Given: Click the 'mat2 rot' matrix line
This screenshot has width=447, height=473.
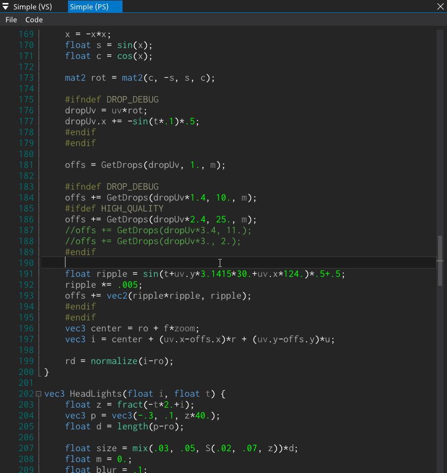Looking at the screenshot, I should (140, 78).
